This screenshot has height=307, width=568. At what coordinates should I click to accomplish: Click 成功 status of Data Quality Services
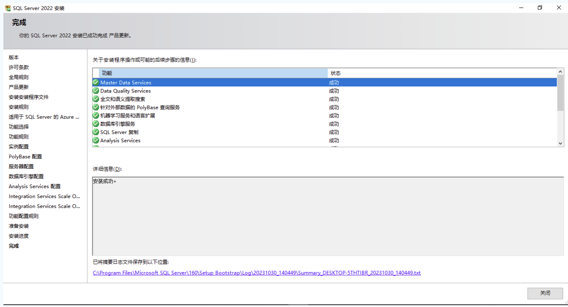coord(334,91)
